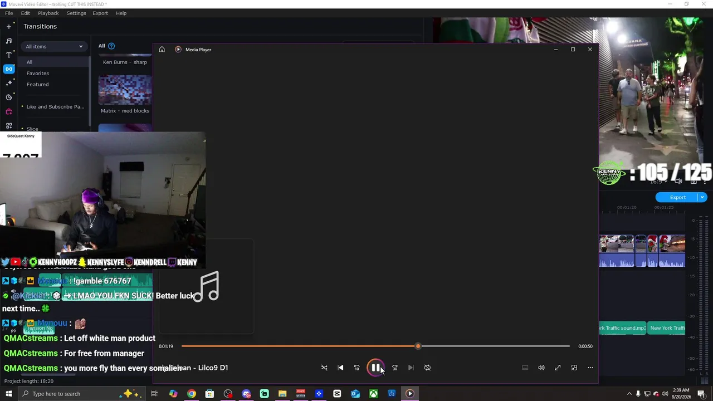Image resolution: width=713 pixels, height=401 pixels.
Task: Open the File menu in Movavi
Action: click(9, 13)
